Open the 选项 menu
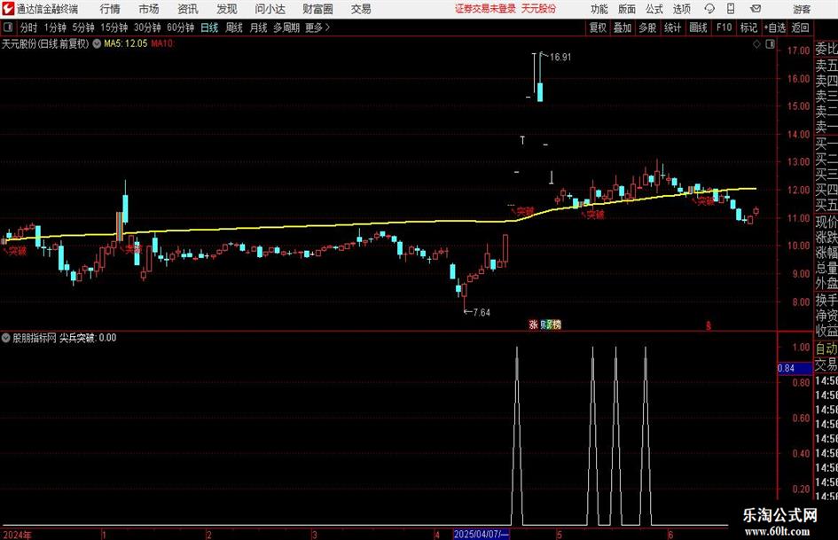 coord(681,9)
